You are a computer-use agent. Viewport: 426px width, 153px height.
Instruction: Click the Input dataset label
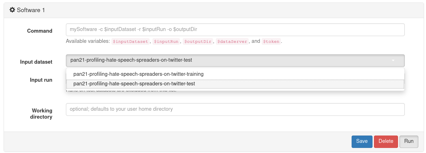point(36,62)
